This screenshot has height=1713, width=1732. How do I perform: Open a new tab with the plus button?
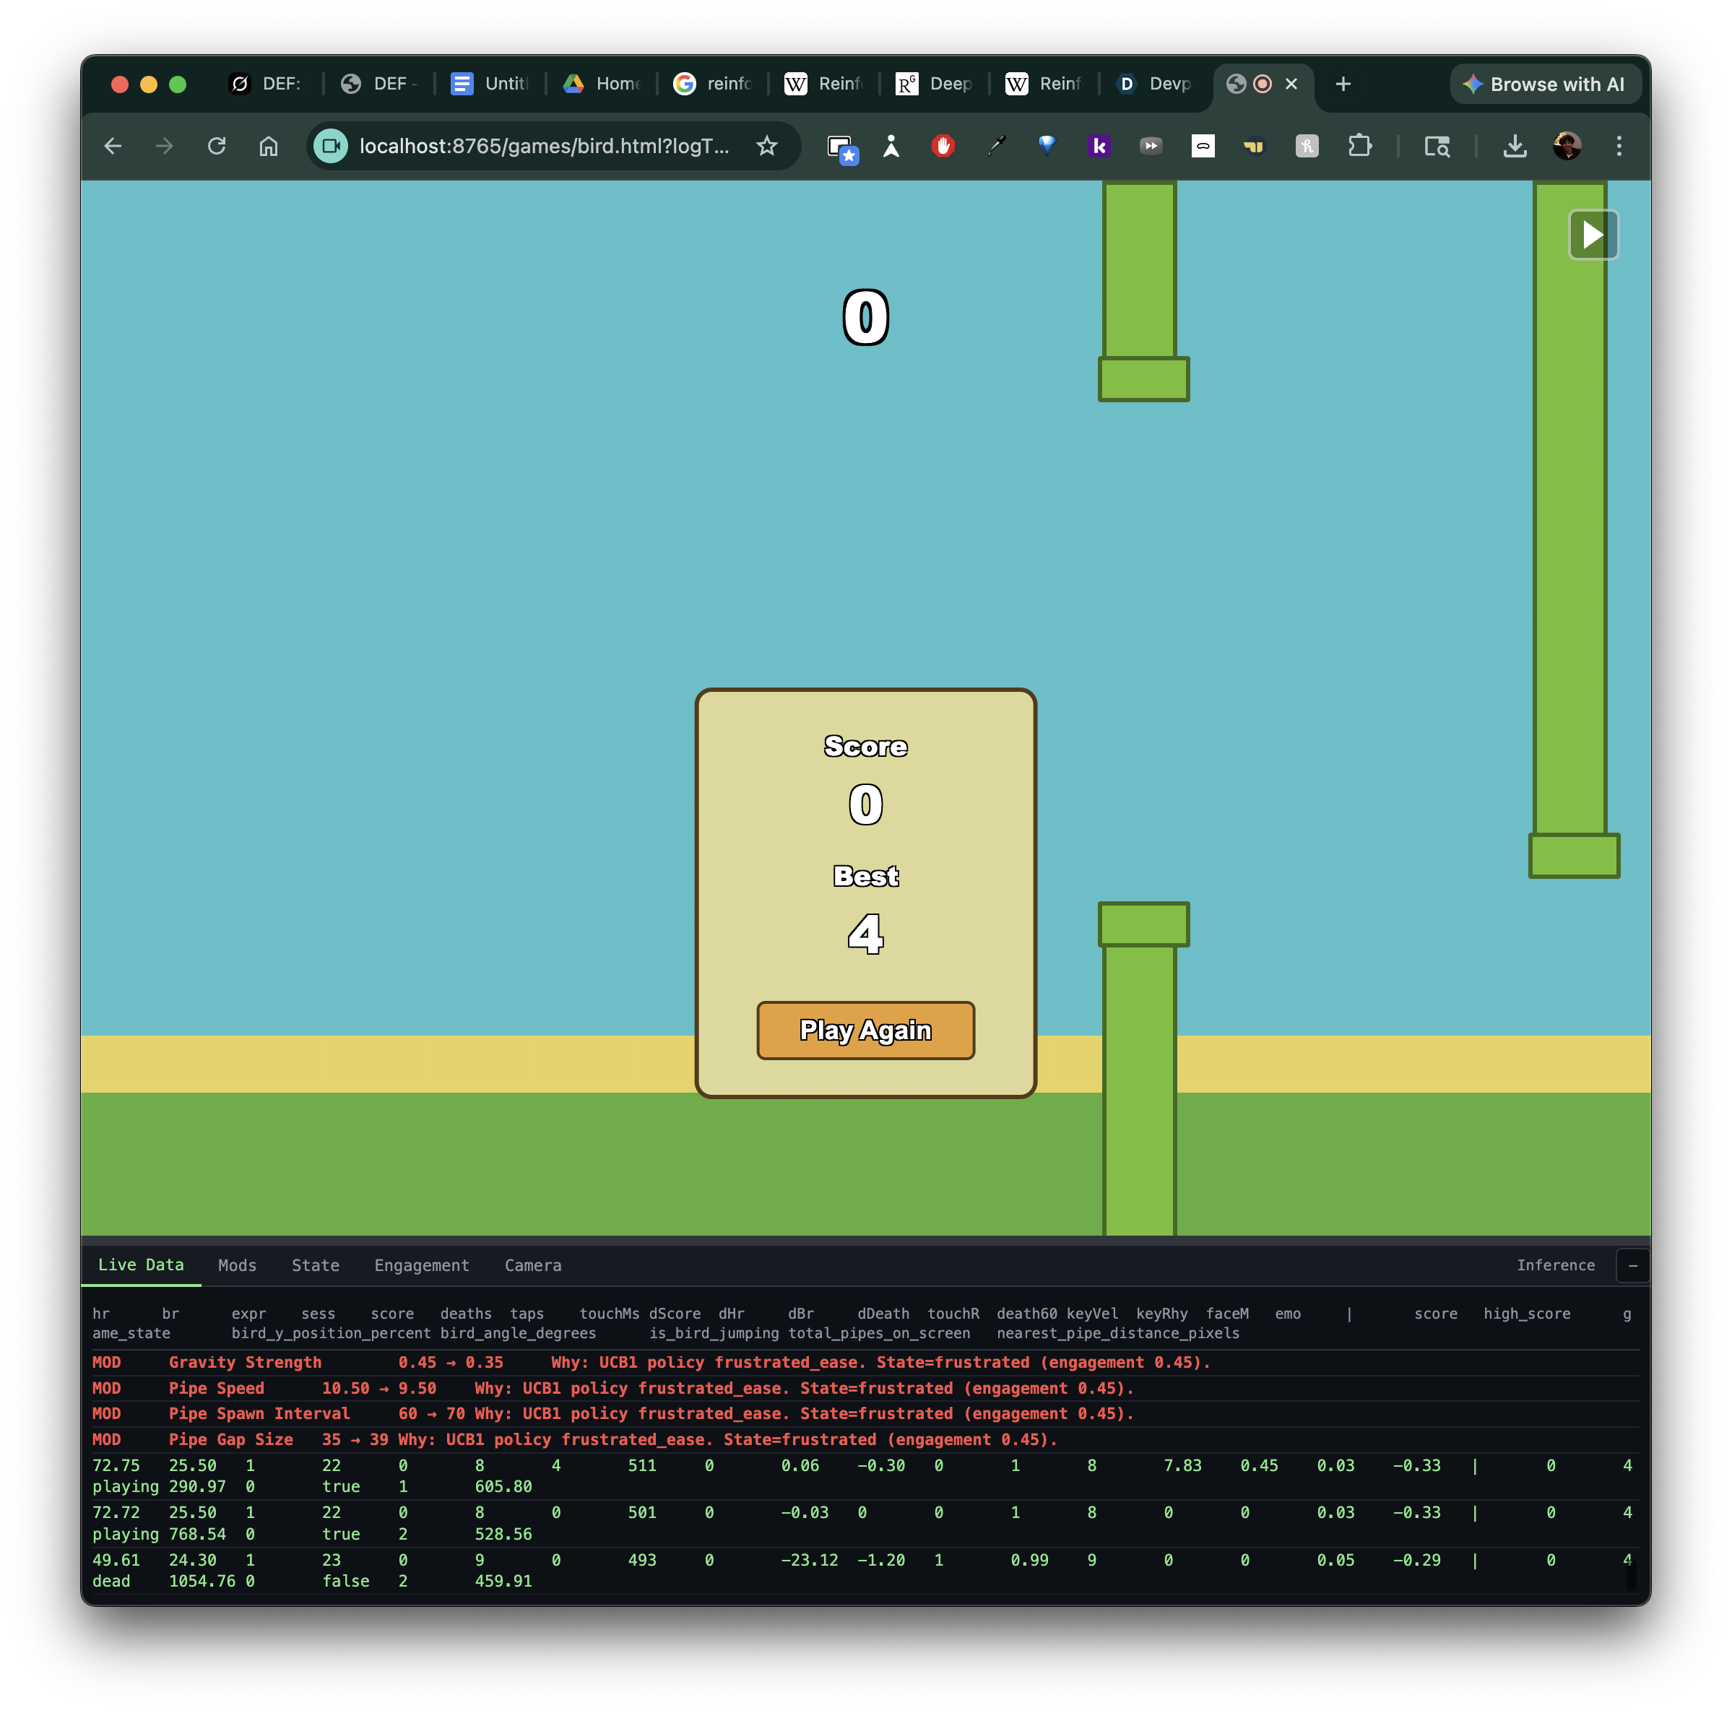tap(1342, 84)
